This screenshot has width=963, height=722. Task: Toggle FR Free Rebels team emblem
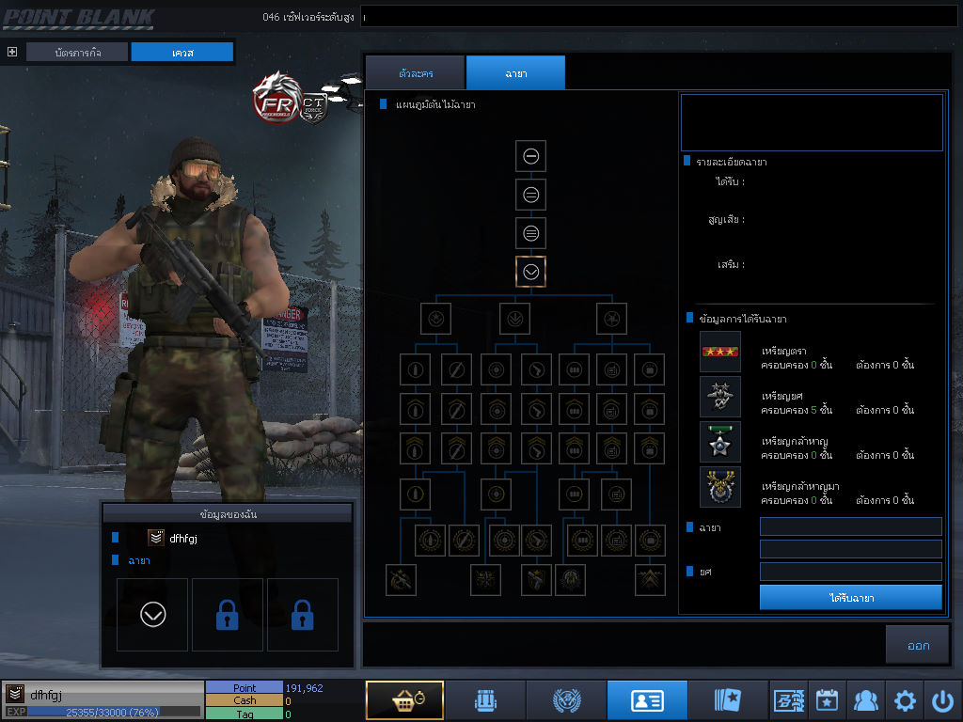tap(276, 97)
